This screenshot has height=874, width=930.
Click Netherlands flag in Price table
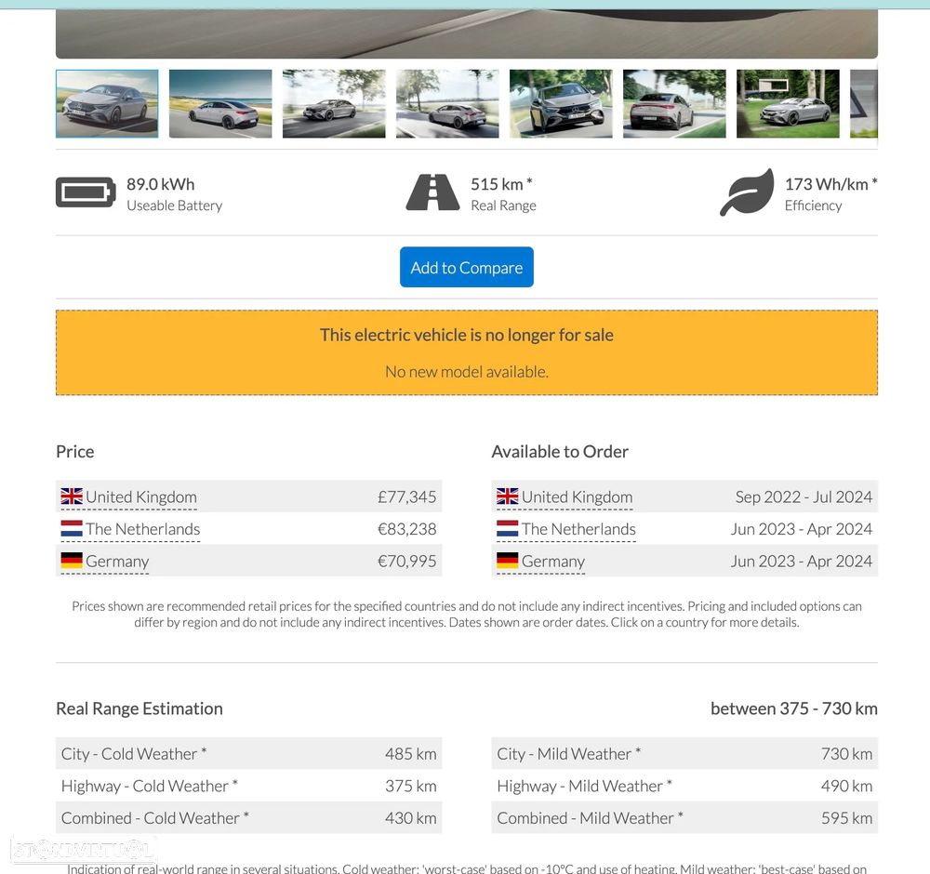coord(72,528)
